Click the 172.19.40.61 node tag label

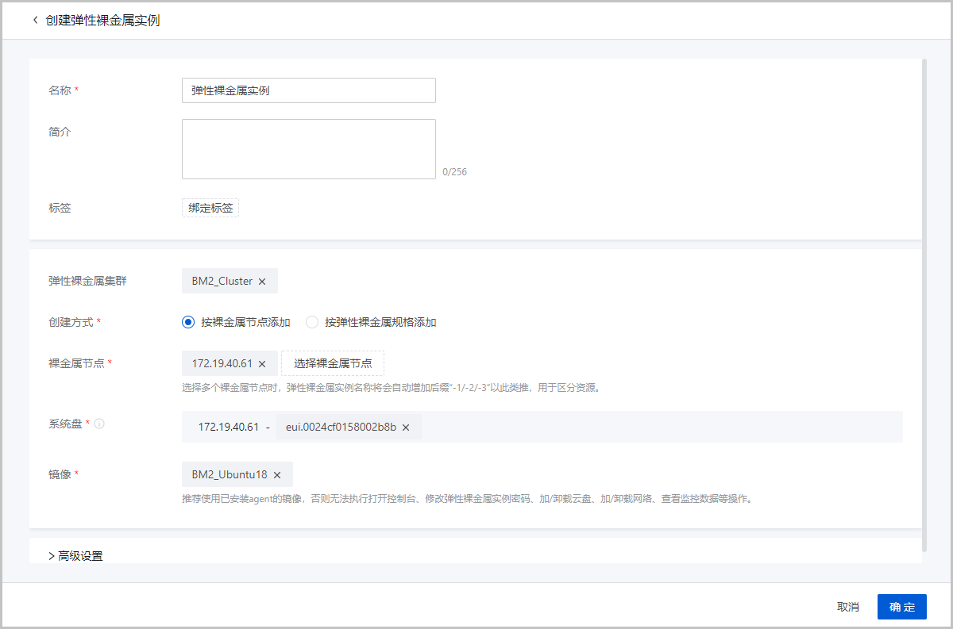point(222,362)
